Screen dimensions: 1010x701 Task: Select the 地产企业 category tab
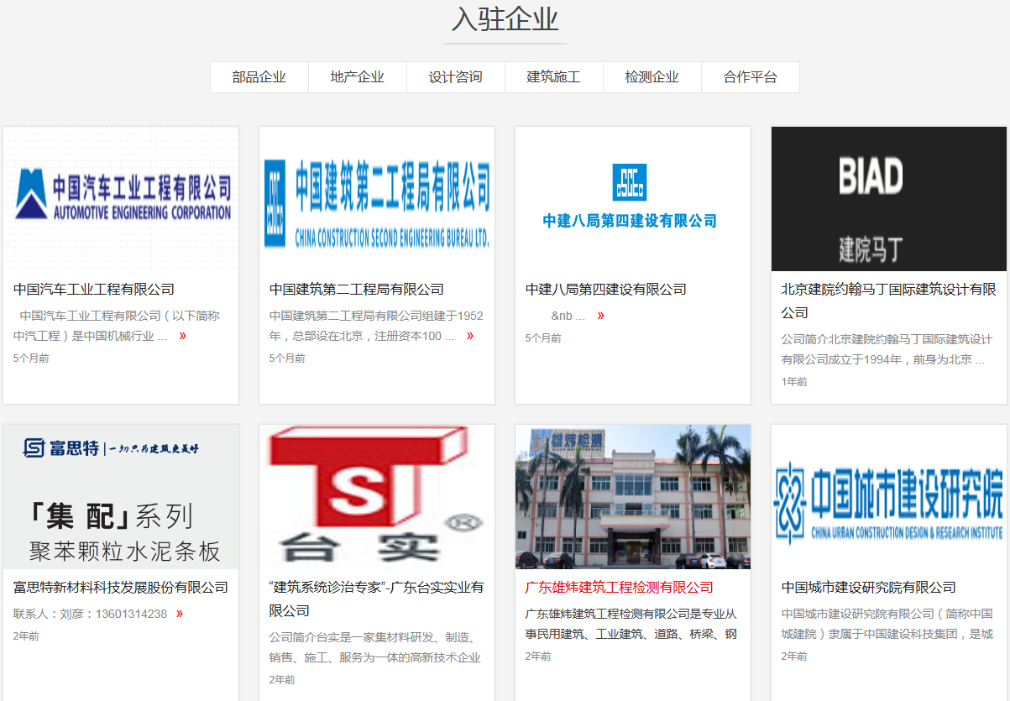[358, 77]
